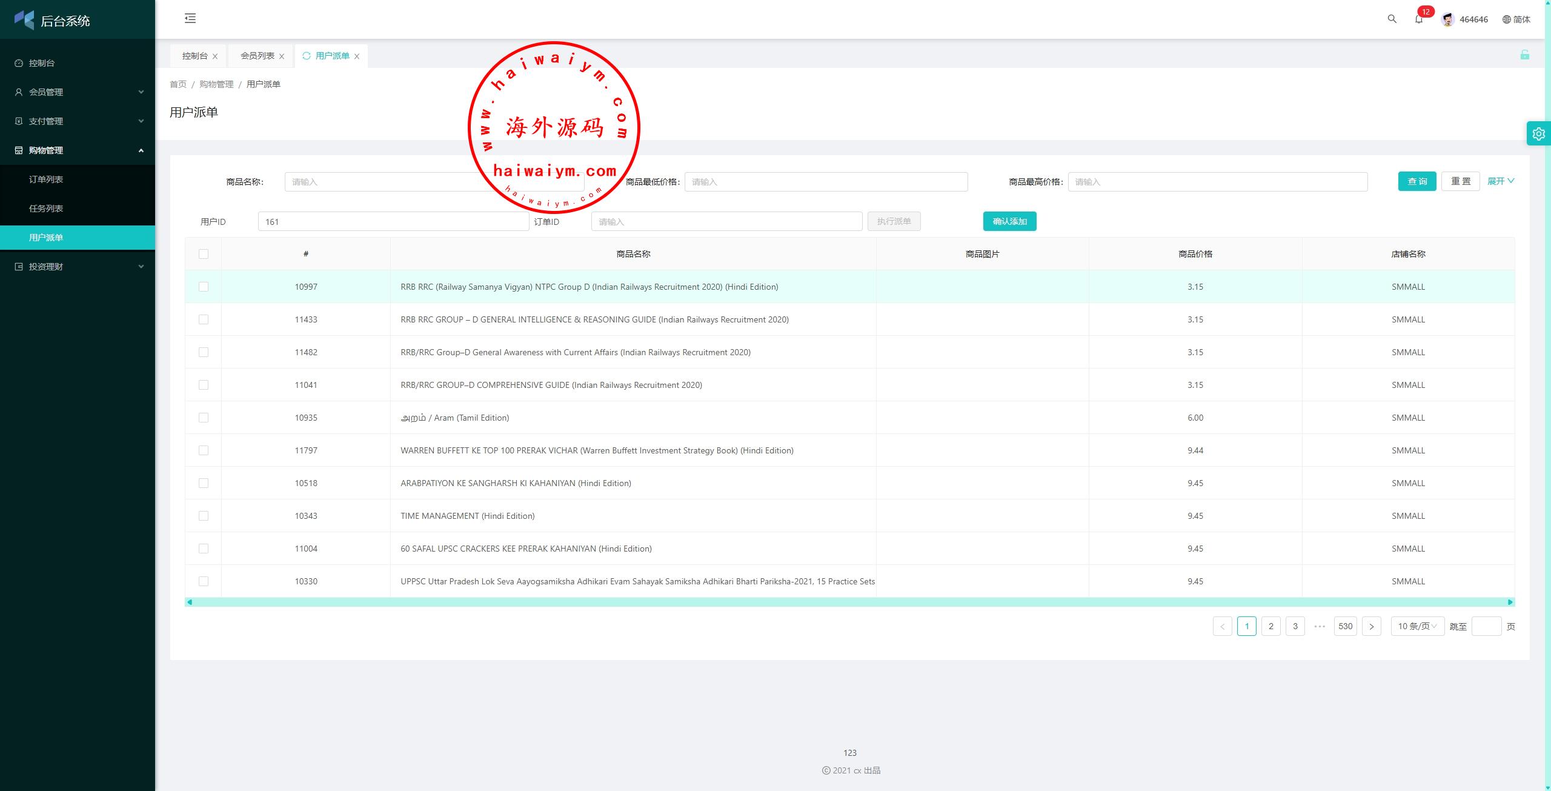Tick the checkbox for row 10997

pyautogui.click(x=204, y=287)
